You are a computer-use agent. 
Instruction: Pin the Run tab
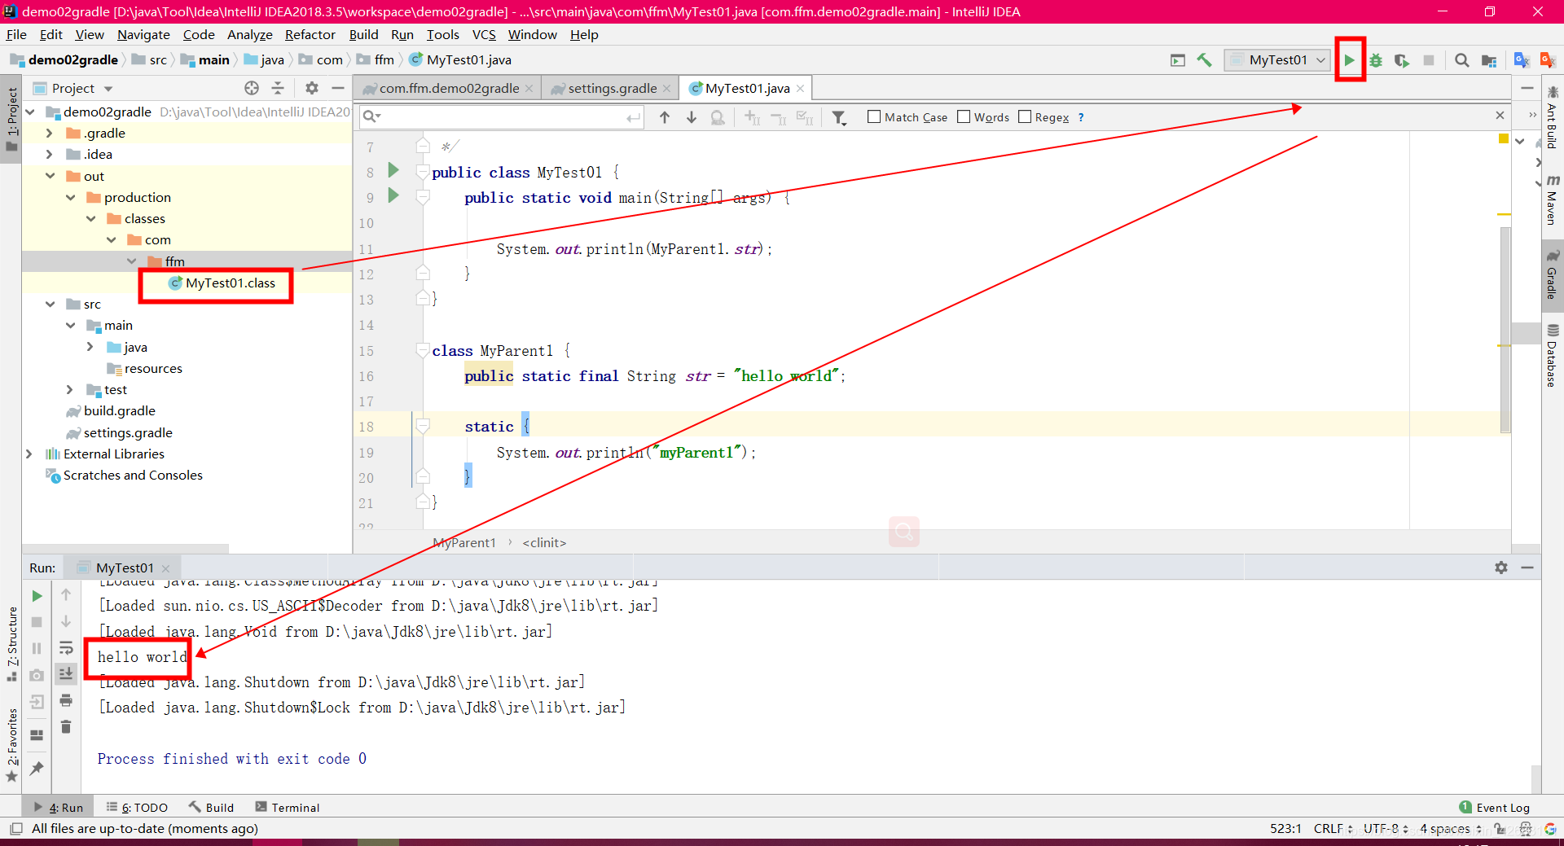[37, 768]
